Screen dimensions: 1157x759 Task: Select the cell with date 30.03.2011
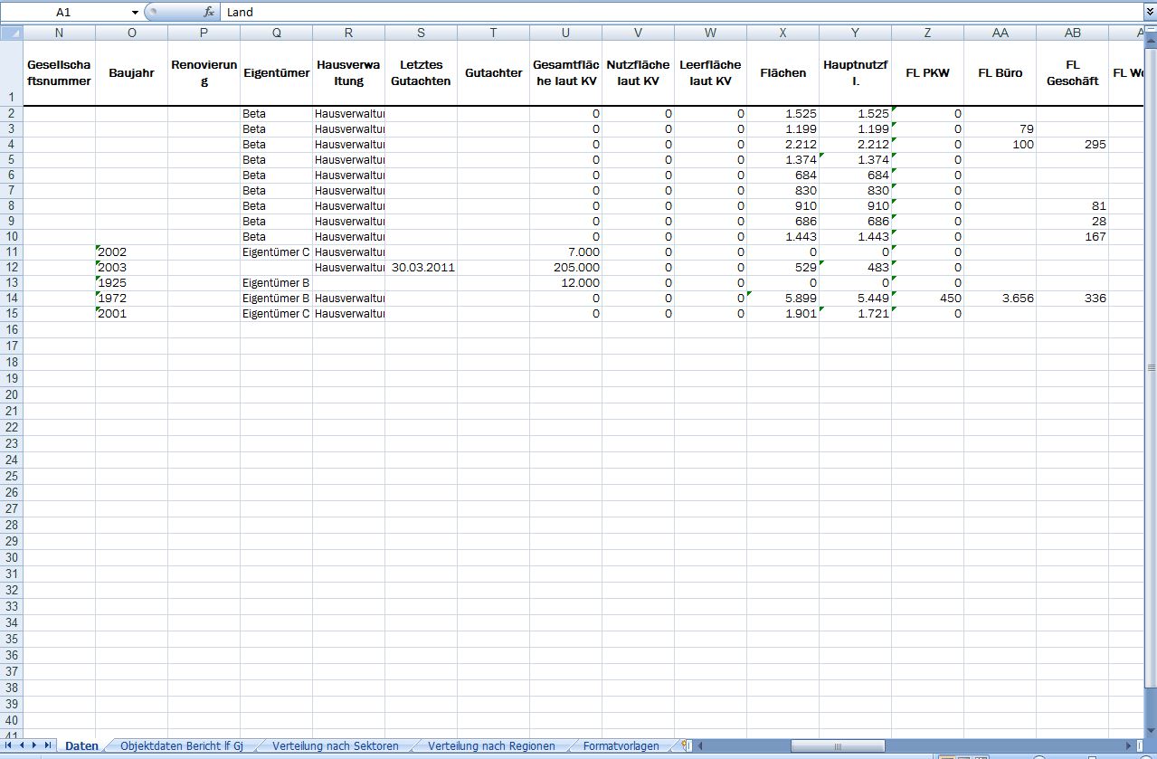pyautogui.click(x=422, y=268)
